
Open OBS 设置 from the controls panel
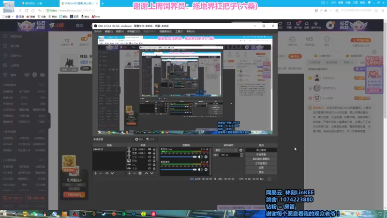click(x=261, y=168)
